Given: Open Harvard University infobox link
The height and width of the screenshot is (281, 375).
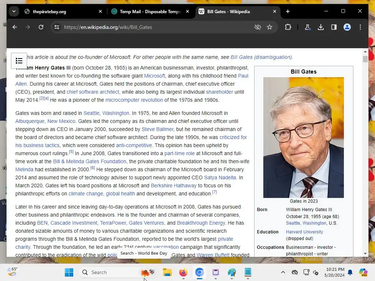Looking at the screenshot, I should pos(304,232).
